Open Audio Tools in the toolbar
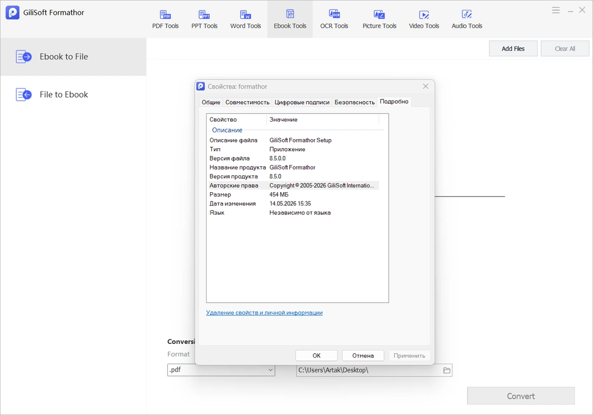Screen dimensions: 593x415 coord(466,19)
